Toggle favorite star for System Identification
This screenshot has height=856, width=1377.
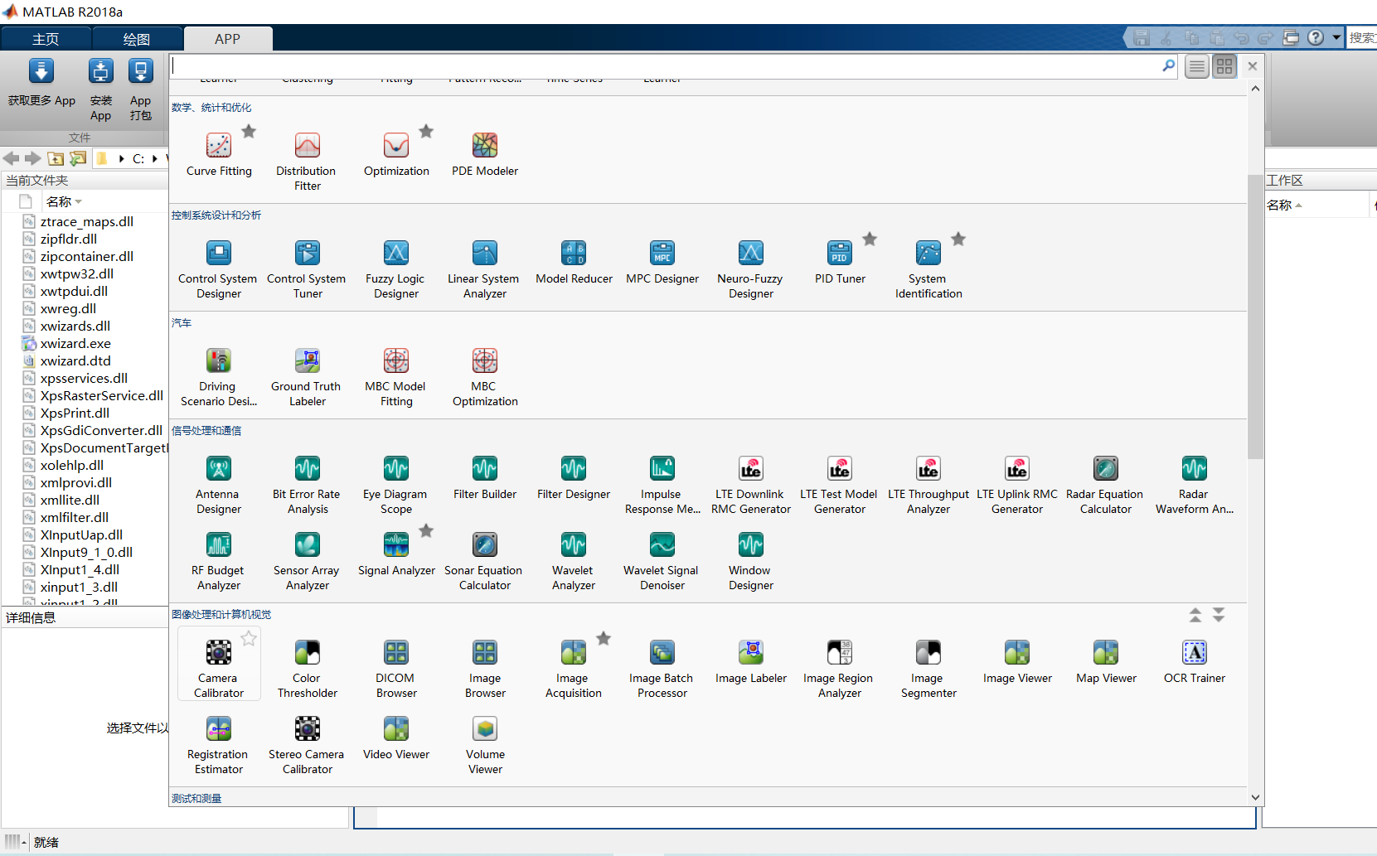[x=958, y=239]
